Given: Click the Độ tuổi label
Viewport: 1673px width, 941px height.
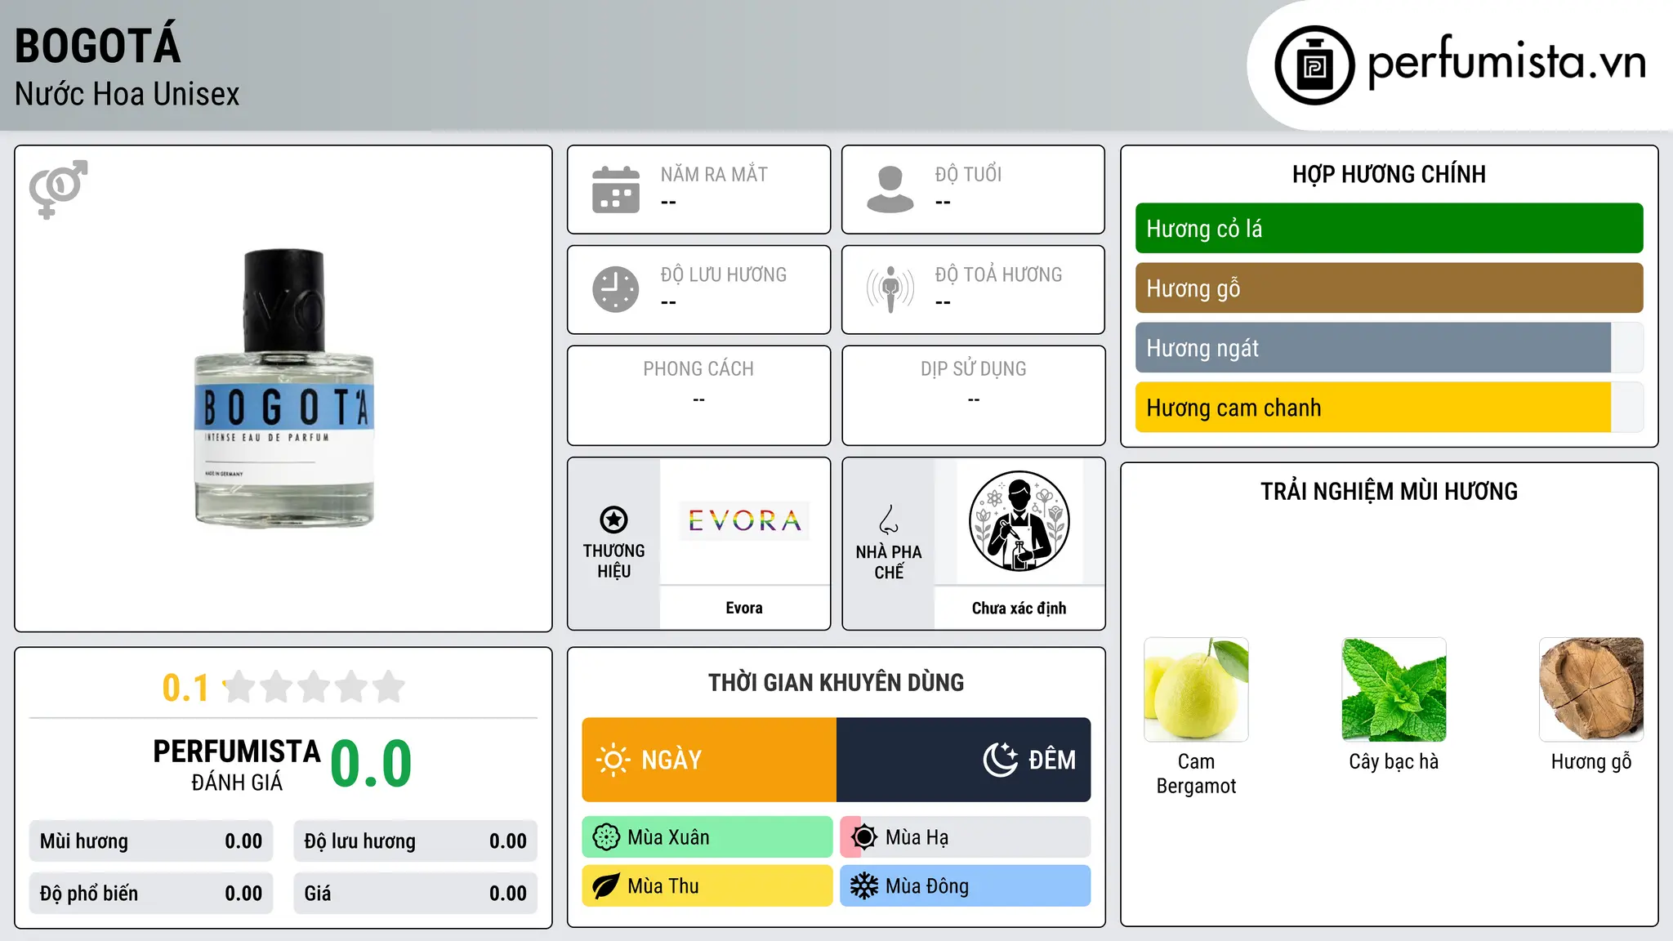Looking at the screenshot, I should tap(969, 174).
